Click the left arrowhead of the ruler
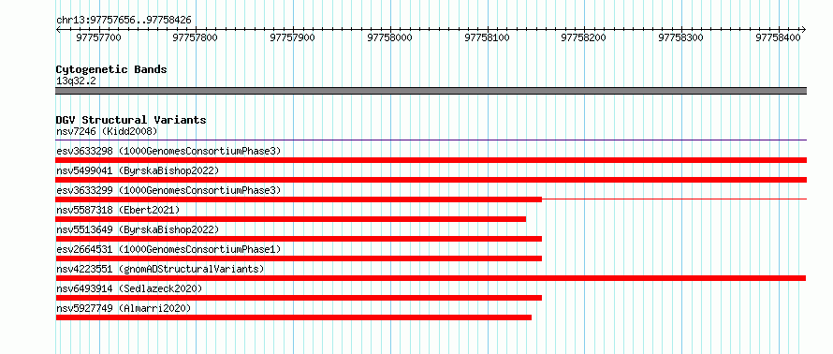 58,29
